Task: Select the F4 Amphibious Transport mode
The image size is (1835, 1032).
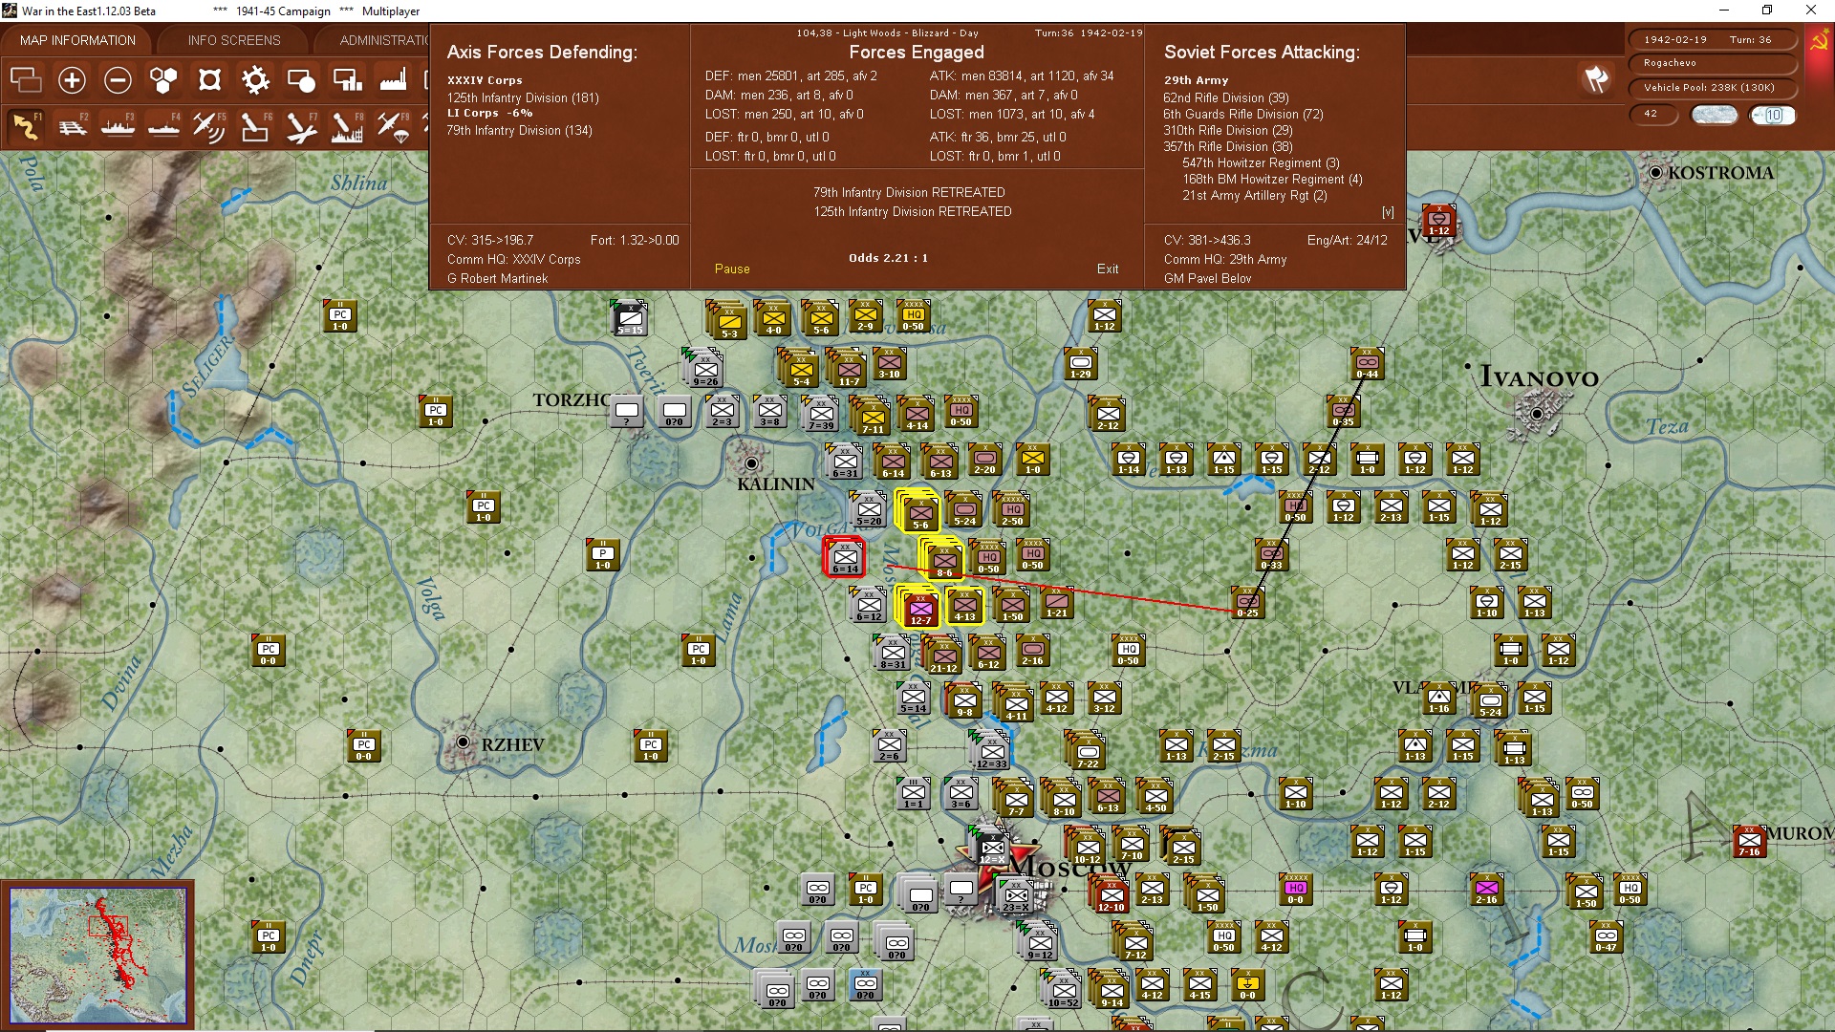Action: click(x=163, y=126)
